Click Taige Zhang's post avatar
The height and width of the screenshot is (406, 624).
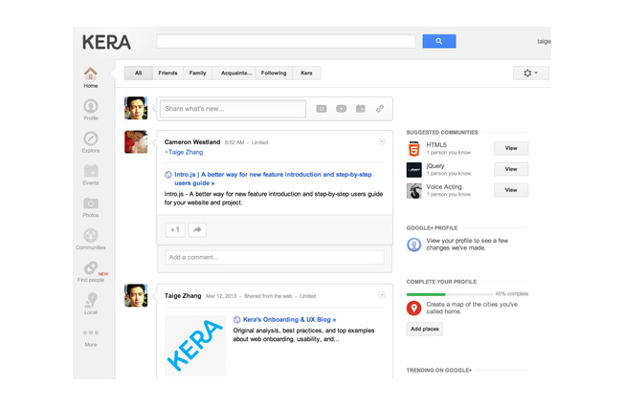point(136,295)
